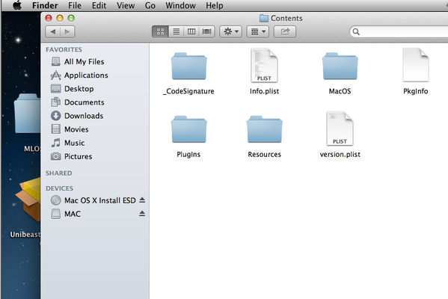Screen dimensions: 448x299
Task: Click the SHARED sidebar heading
Action: [59, 173]
